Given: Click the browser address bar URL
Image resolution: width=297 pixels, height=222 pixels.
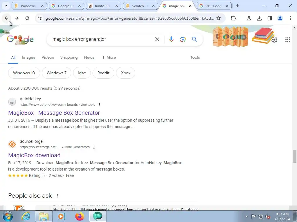Looking at the screenshot, I should [130, 18].
